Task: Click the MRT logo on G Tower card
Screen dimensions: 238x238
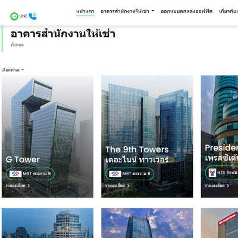Action: [x=15, y=174]
